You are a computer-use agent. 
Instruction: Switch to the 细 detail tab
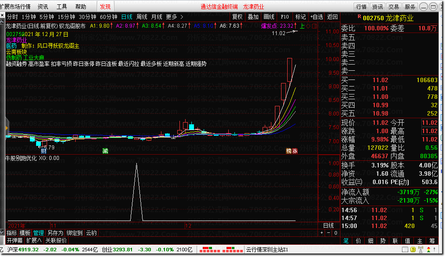click(370, 241)
